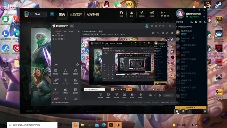Open the friends list view options icon

coord(200,22)
